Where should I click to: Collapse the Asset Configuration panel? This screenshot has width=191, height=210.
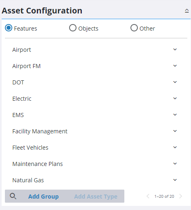pyautogui.click(x=187, y=11)
